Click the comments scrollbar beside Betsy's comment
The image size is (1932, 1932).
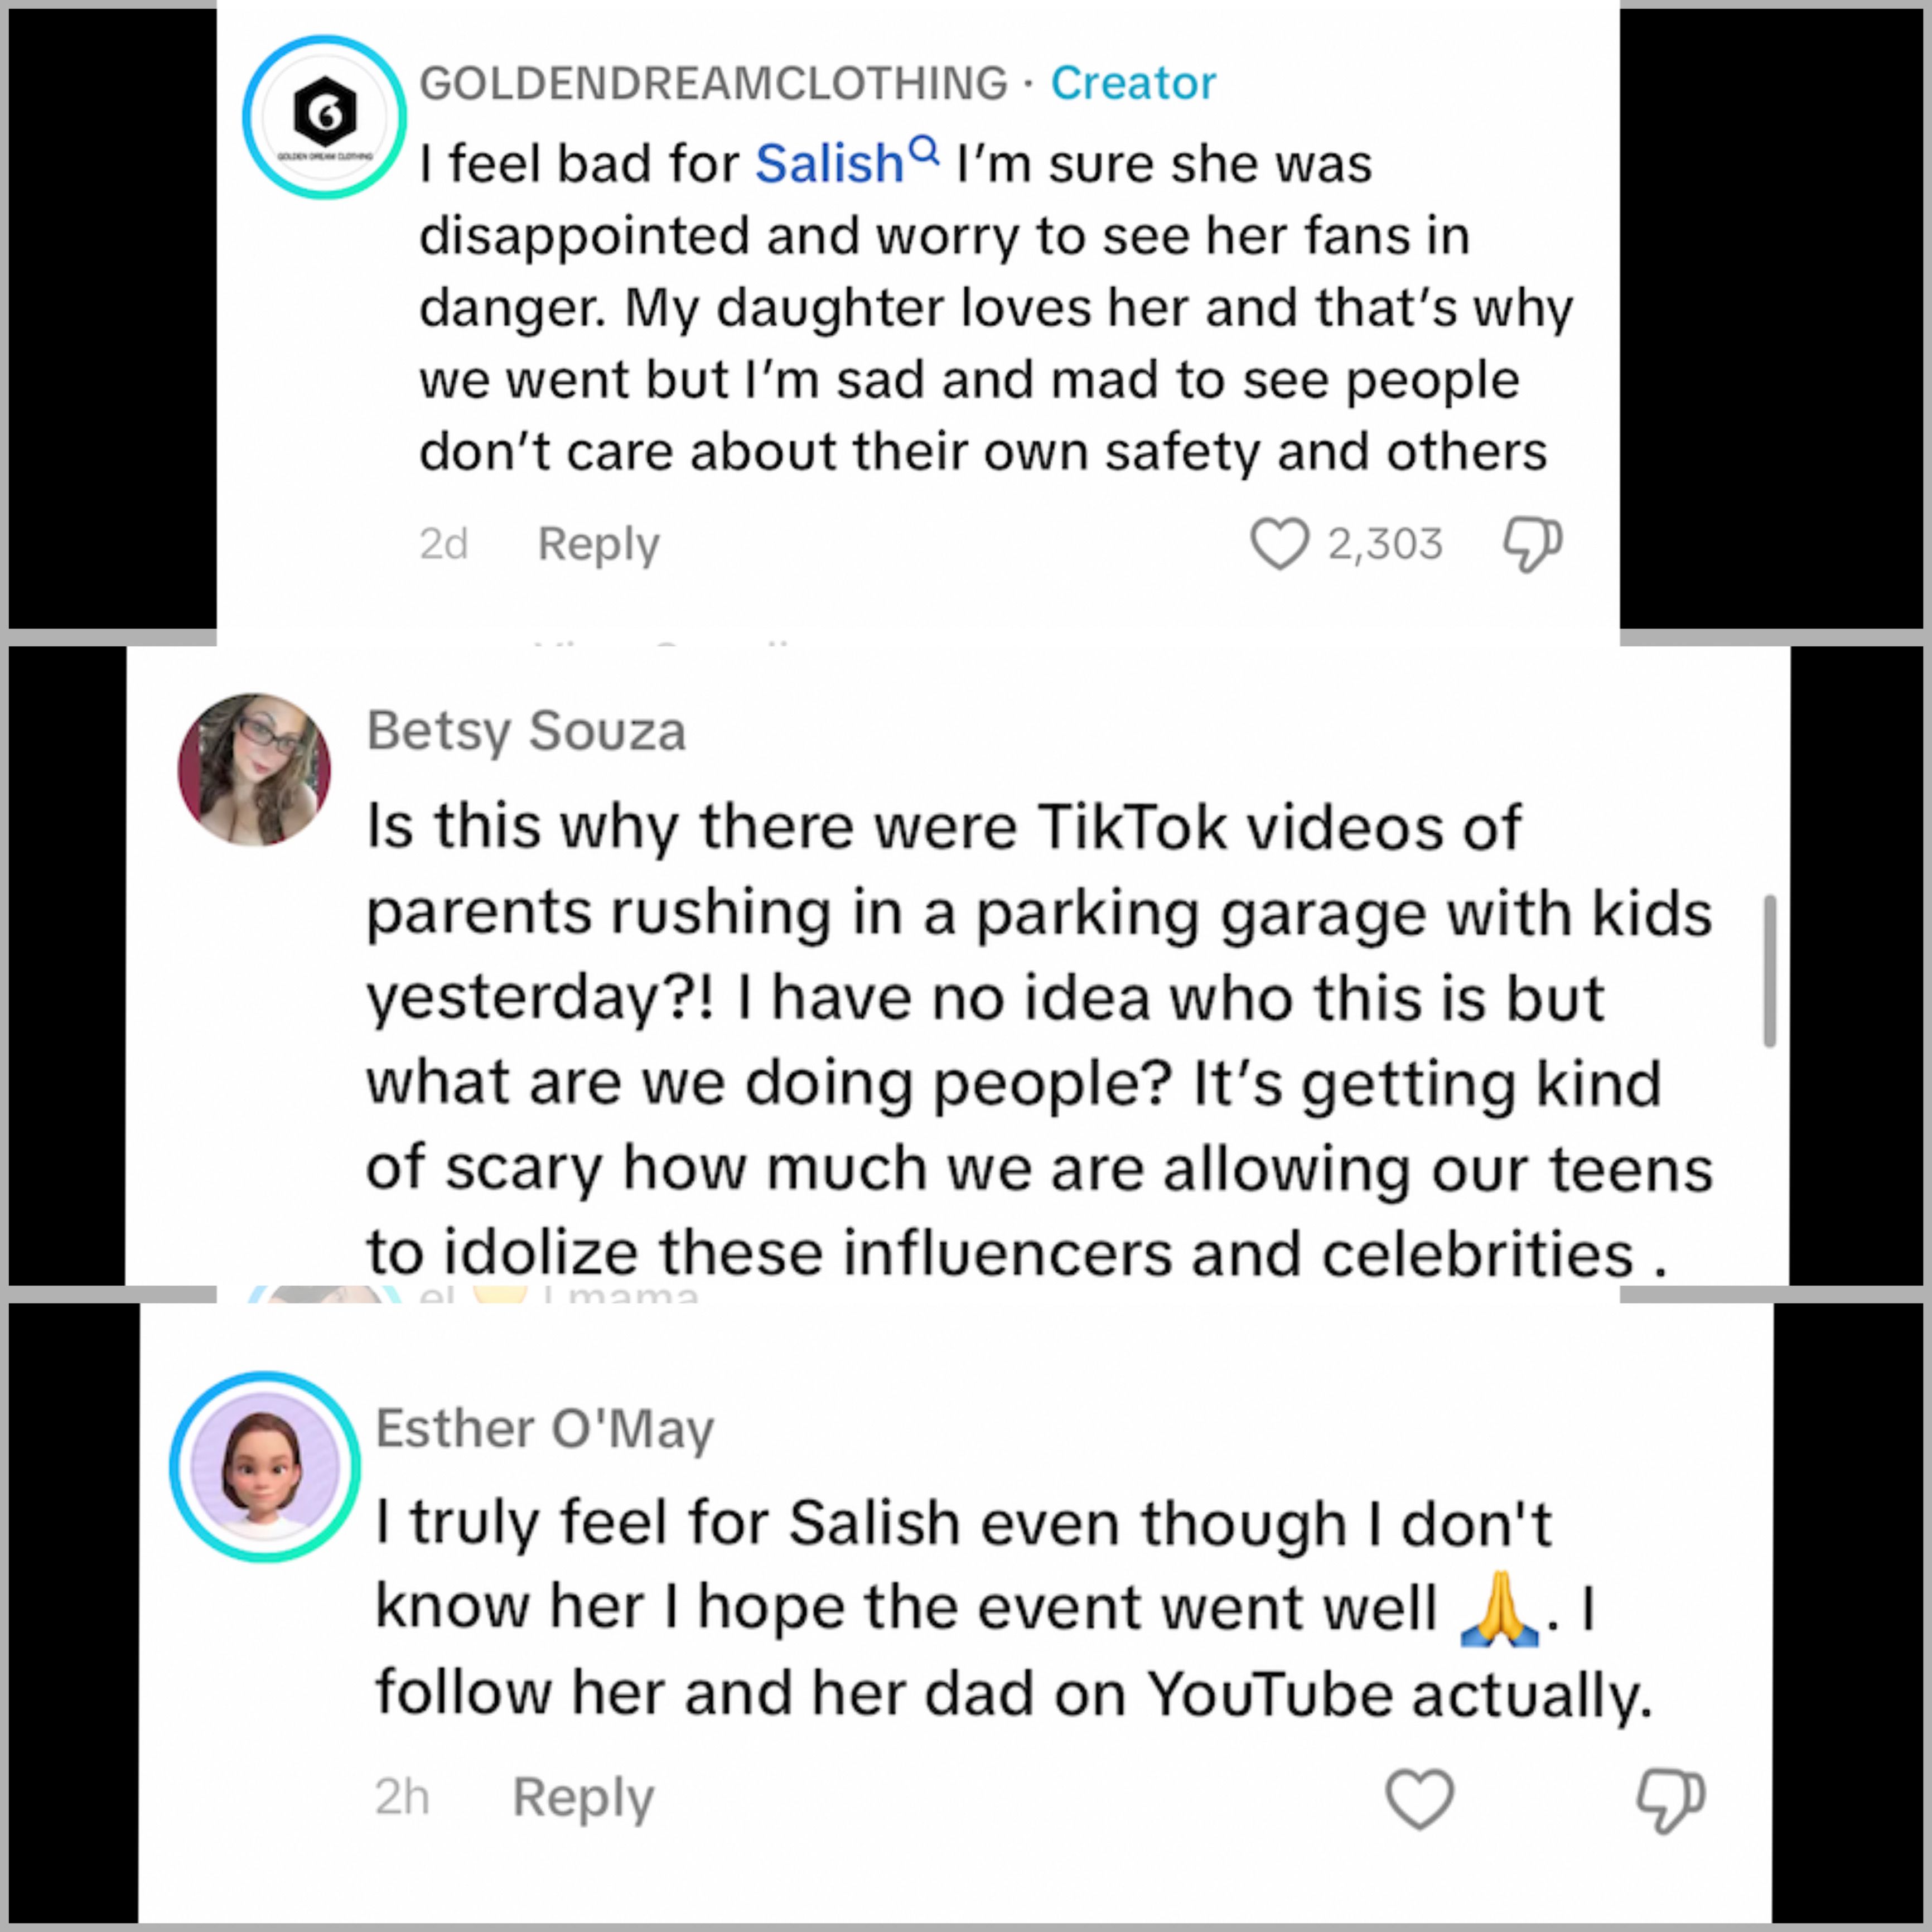point(1769,970)
